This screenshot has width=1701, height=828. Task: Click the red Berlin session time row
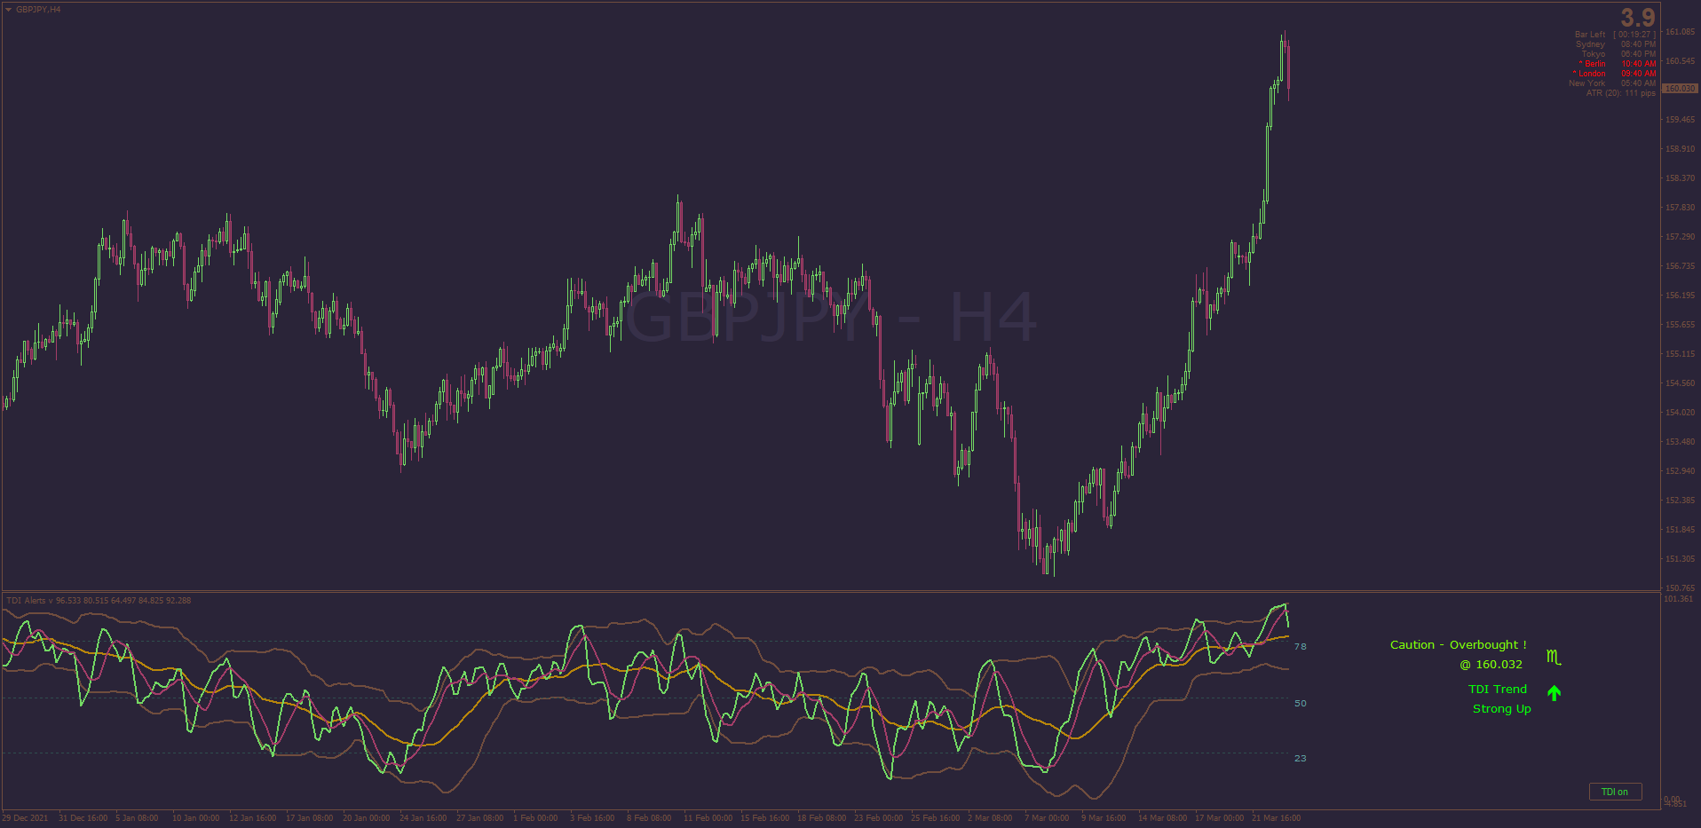(1618, 64)
